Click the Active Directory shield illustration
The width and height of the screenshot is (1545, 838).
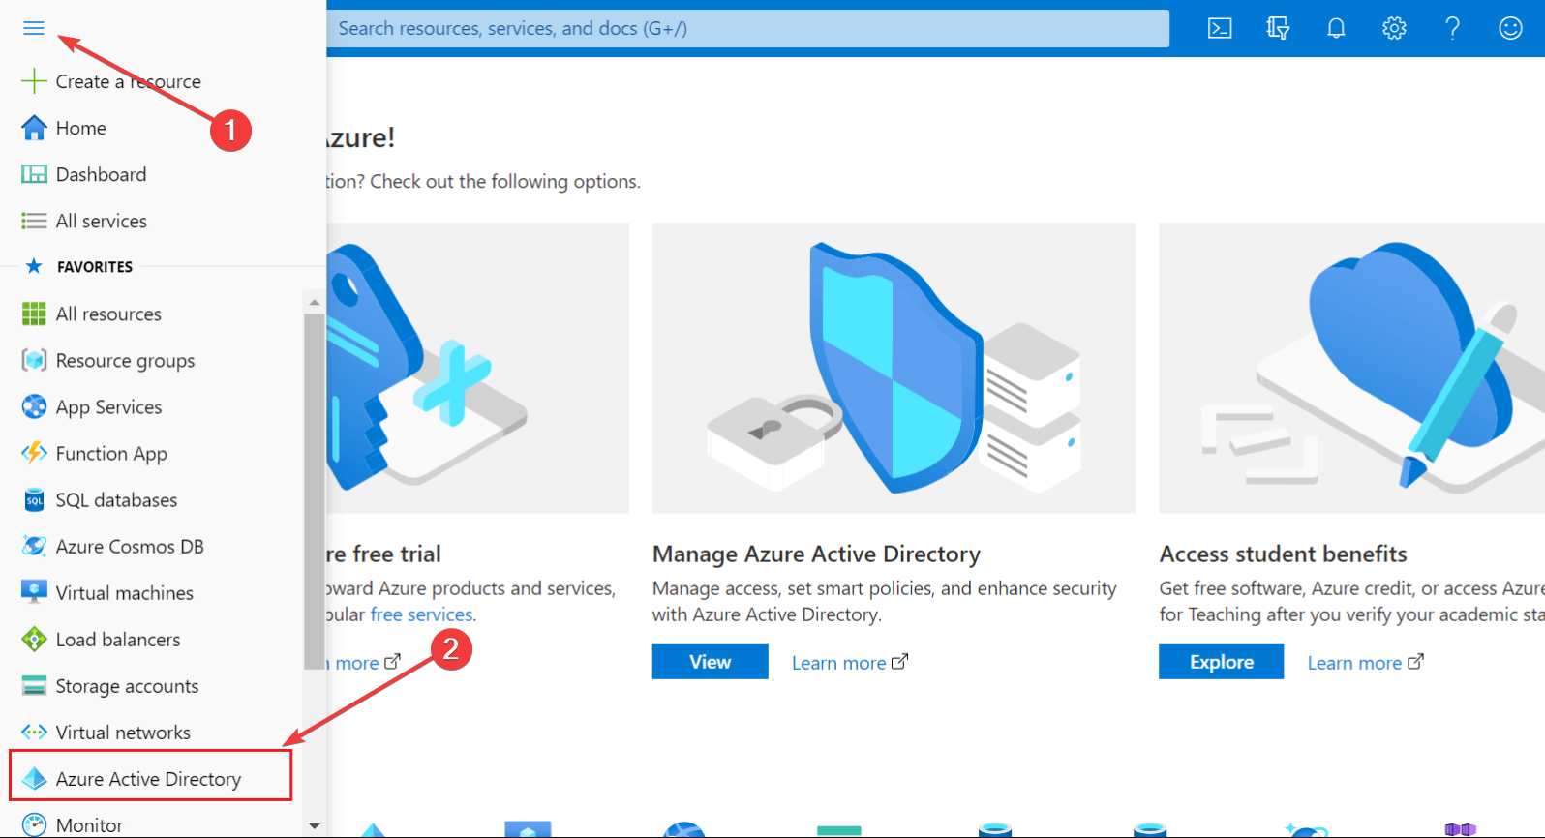[894, 368]
